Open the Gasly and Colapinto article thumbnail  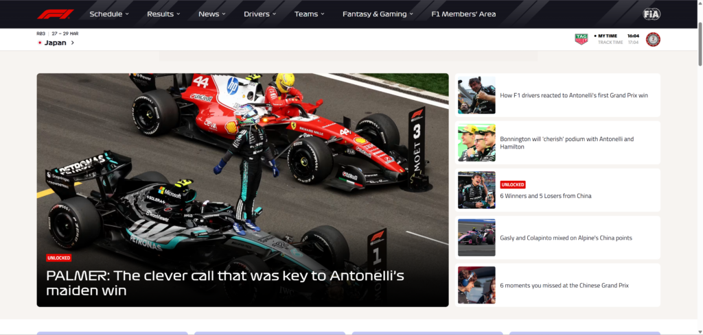point(476,238)
